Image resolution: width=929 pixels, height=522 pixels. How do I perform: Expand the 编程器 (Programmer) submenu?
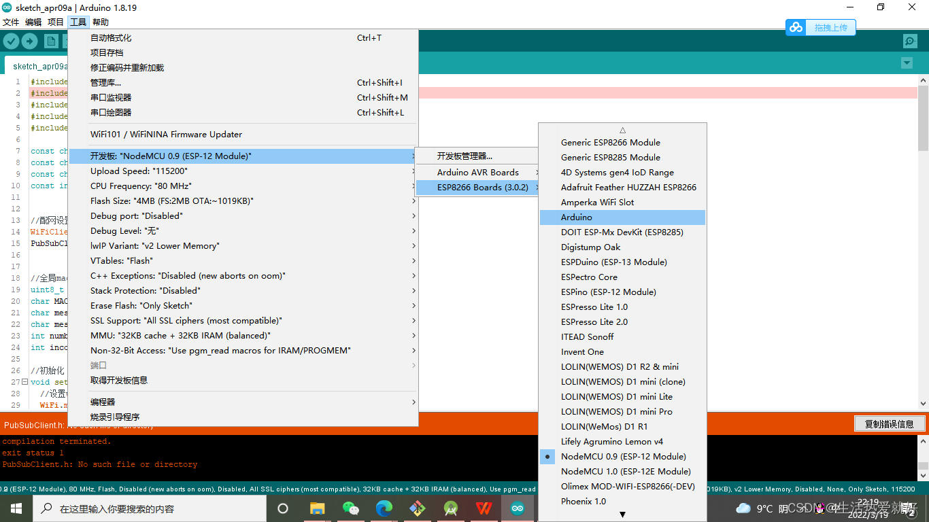(243, 402)
